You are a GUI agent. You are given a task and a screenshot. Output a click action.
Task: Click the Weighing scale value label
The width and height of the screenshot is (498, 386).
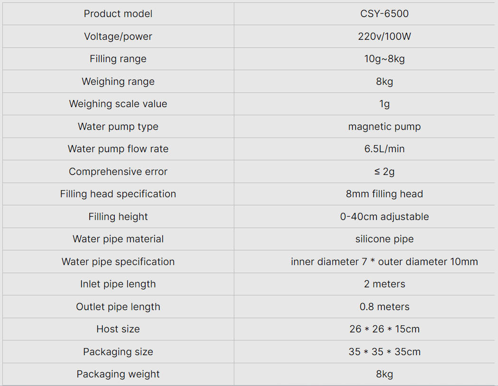tap(118, 104)
